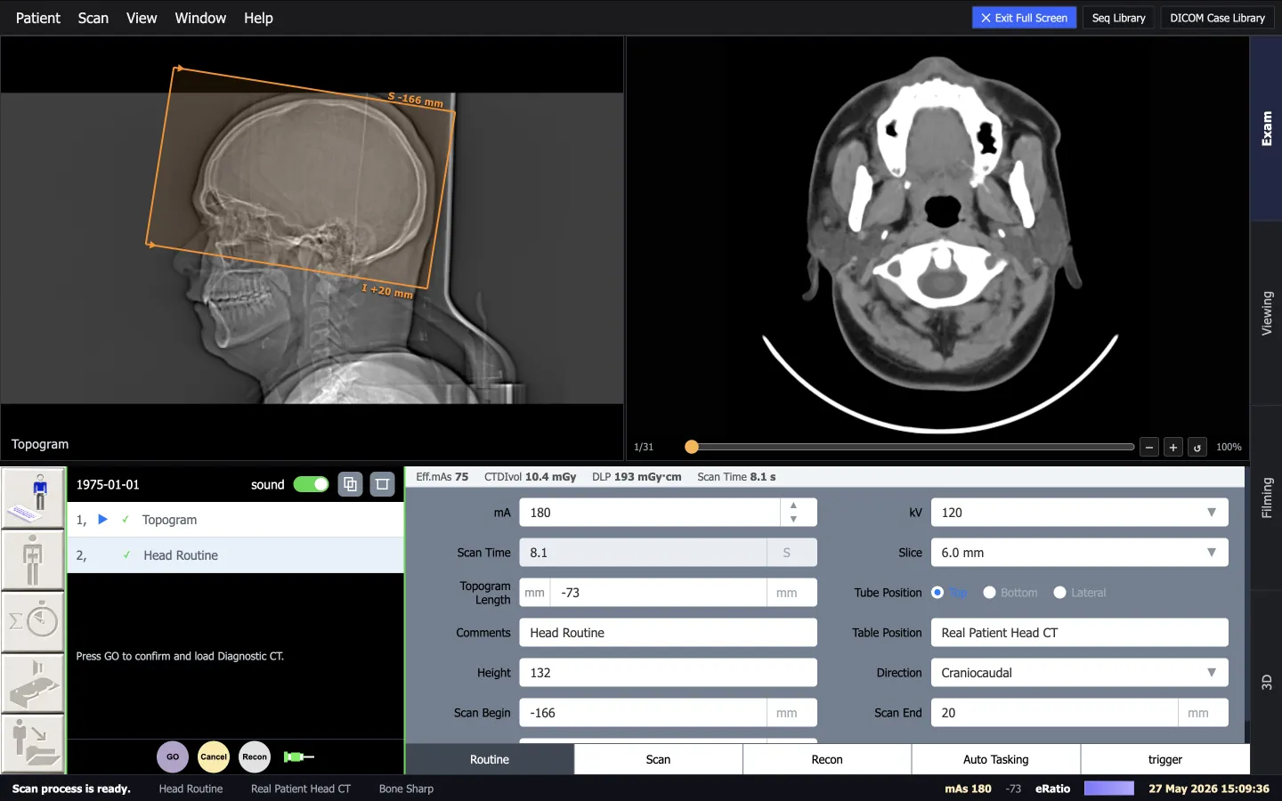Open the Viewing side tab
The width and height of the screenshot is (1282, 801).
(x=1266, y=313)
